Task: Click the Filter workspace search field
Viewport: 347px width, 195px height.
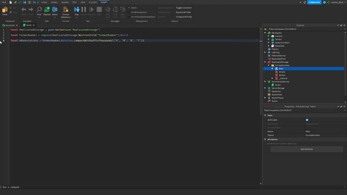Action: (x=305, y=29)
